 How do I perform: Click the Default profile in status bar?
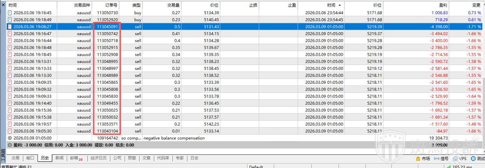coord(256,166)
